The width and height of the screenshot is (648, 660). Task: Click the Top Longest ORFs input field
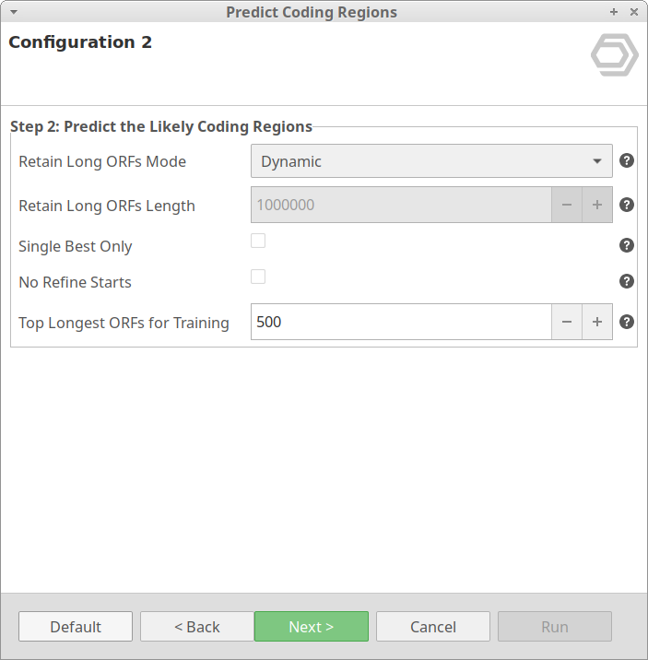coord(401,322)
